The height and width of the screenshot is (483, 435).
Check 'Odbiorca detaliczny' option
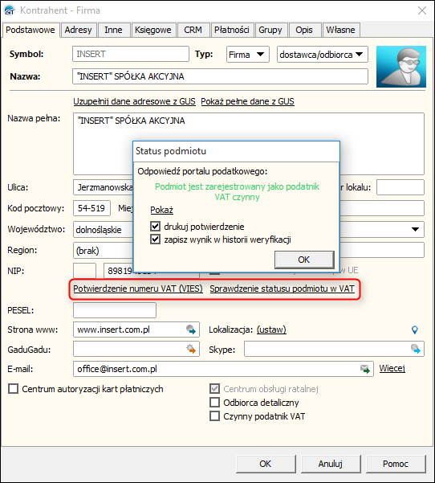pyautogui.click(x=215, y=403)
